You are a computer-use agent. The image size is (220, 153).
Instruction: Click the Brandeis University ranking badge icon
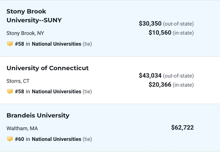[10, 139]
